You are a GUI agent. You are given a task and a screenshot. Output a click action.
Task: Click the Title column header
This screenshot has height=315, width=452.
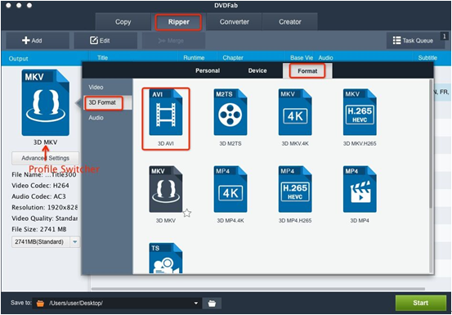102,58
